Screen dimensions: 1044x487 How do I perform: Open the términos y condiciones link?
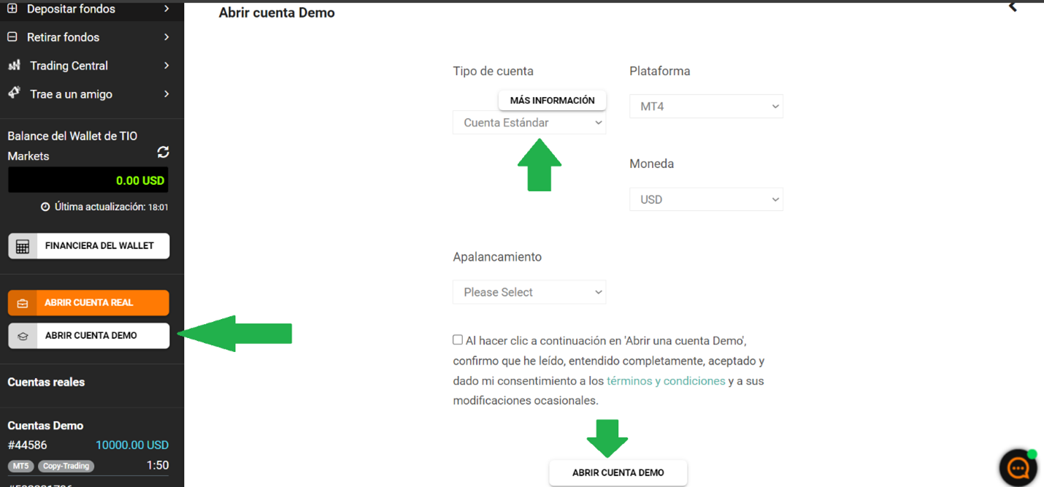coord(665,380)
